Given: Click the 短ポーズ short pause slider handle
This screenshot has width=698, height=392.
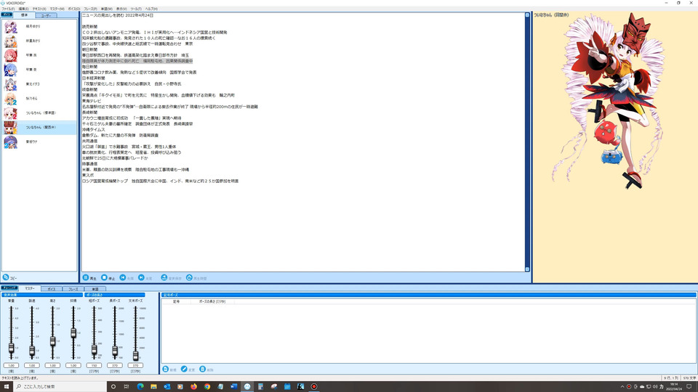Looking at the screenshot, I should (x=94, y=350).
